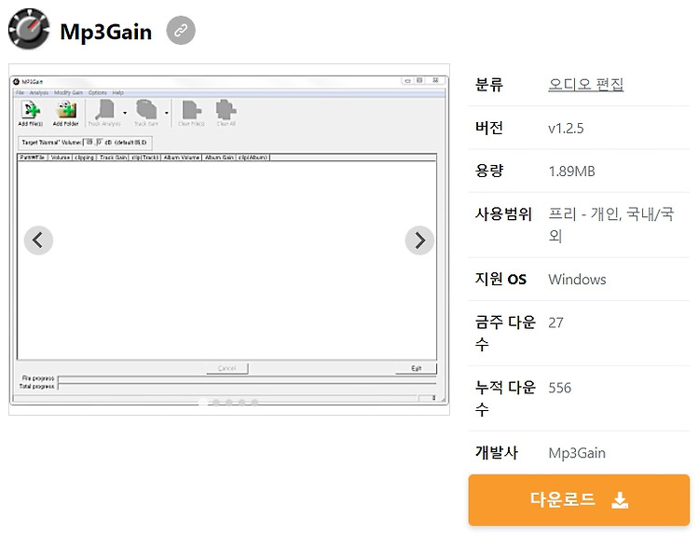Show previous screenshot with left arrow
The width and height of the screenshot is (699, 535).
coord(38,240)
